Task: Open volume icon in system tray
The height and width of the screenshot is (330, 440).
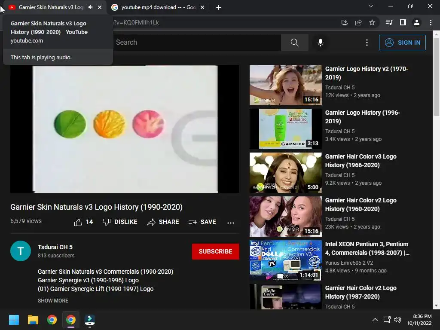Action: tap(397, 320)
